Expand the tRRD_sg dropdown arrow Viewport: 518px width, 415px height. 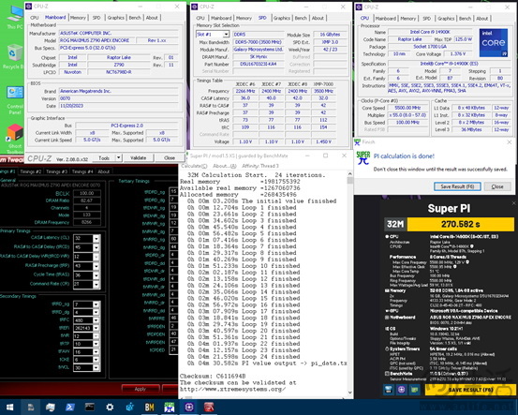(x=96, y=304)
